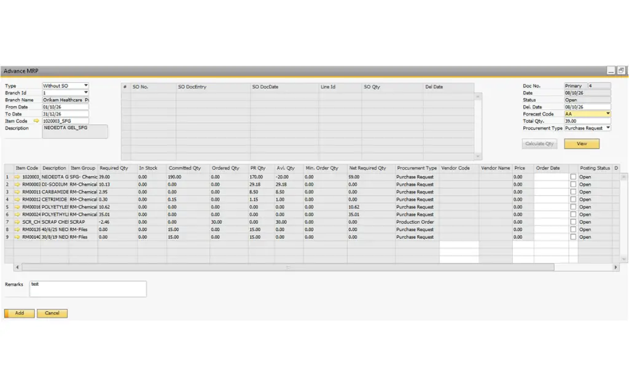629x387 pixels.
Task: Click Net Required Qty value 59.00
Action: 354,177
